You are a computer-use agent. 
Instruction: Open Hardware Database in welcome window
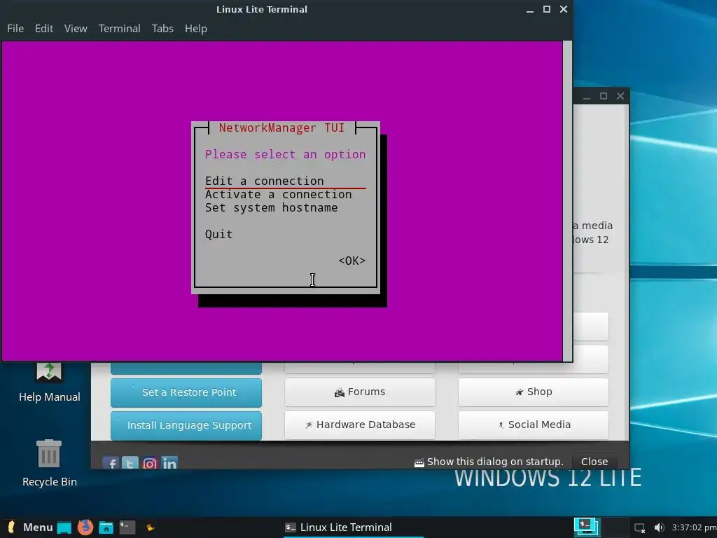pyautogui.click(x=360, y=425)
